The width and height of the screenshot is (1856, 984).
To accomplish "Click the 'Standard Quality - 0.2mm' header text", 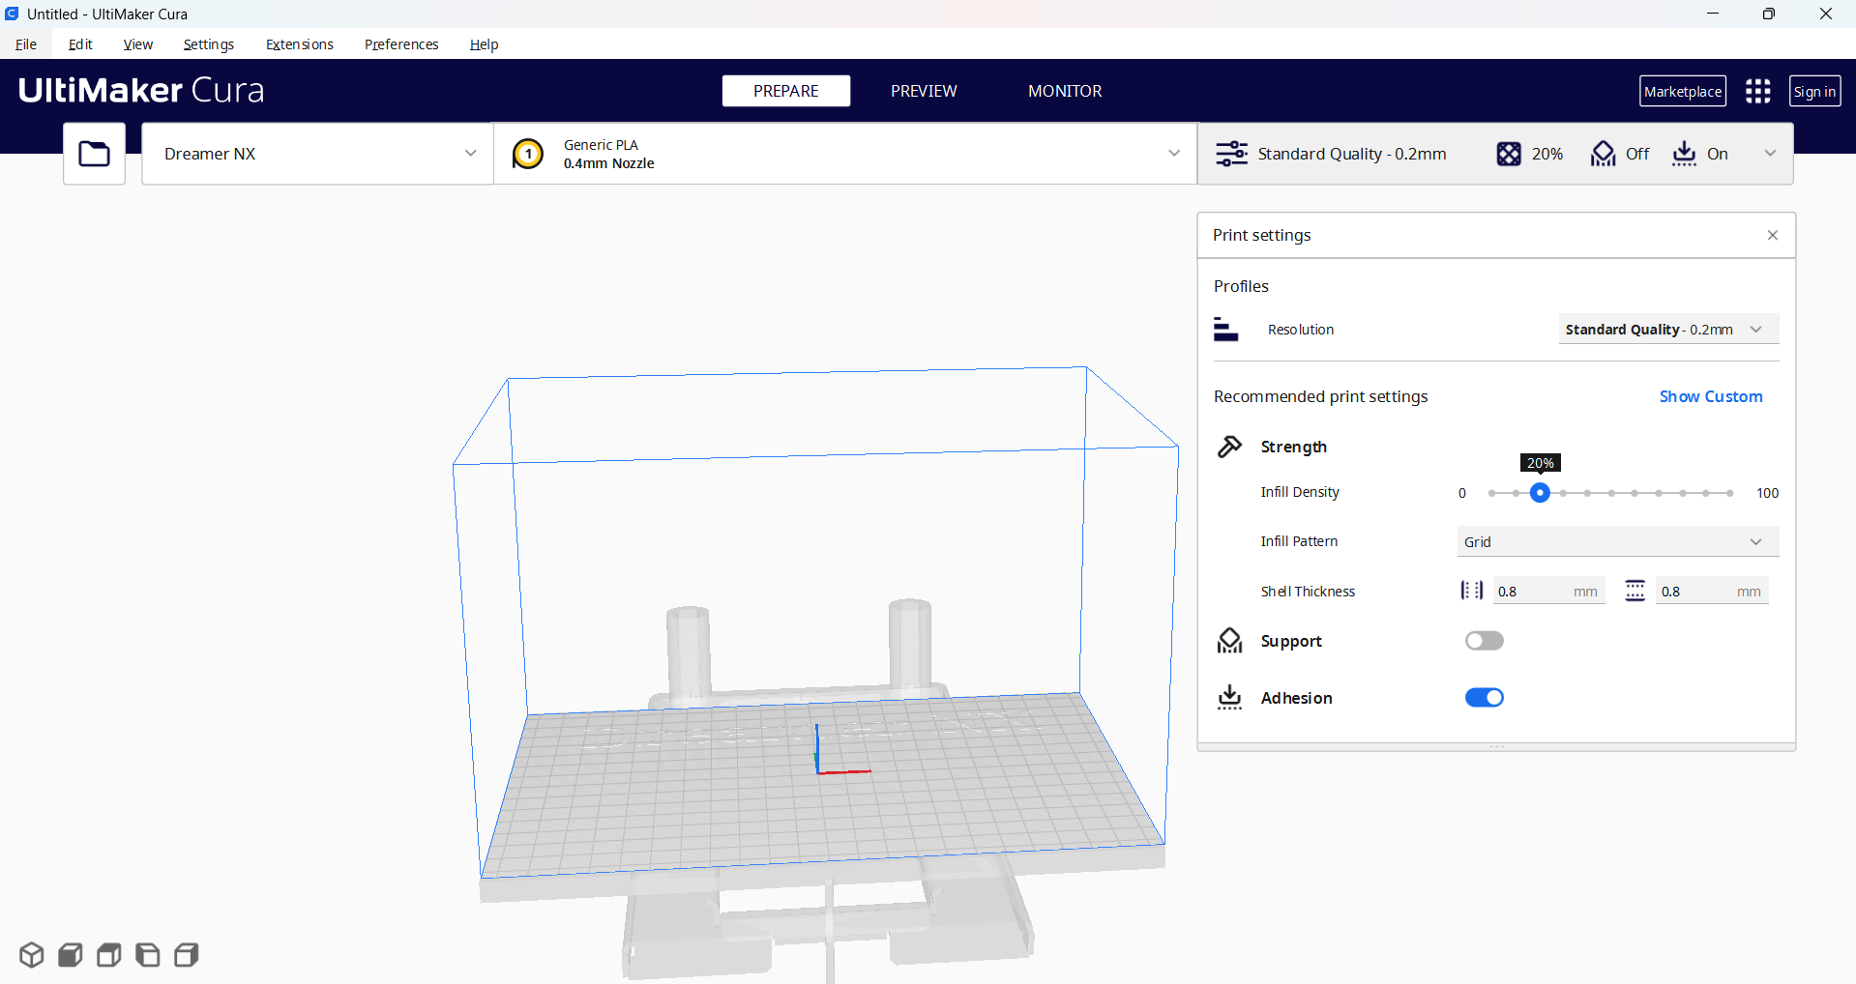I will 1352,154.
